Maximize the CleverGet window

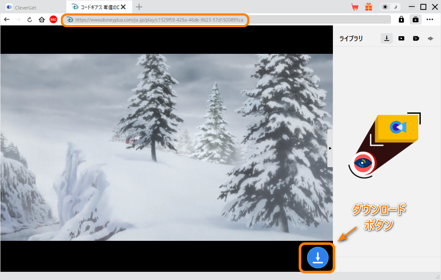tap(423, 7)
